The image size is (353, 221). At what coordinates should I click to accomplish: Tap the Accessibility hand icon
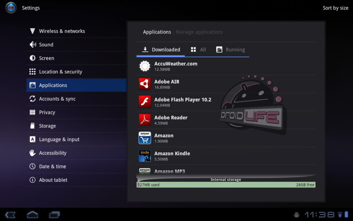tap(32, 153)
